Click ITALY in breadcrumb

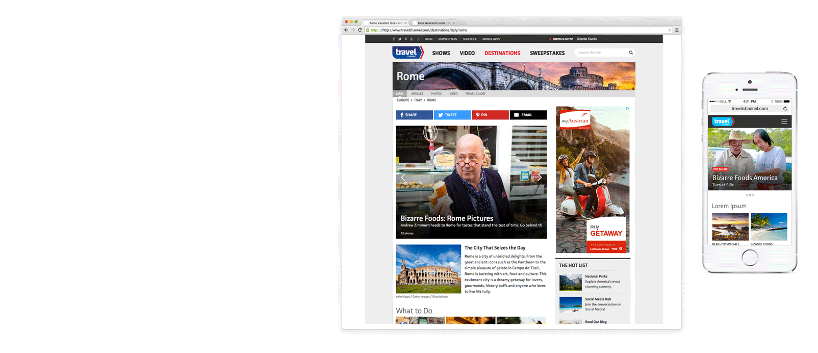(418, 100)
